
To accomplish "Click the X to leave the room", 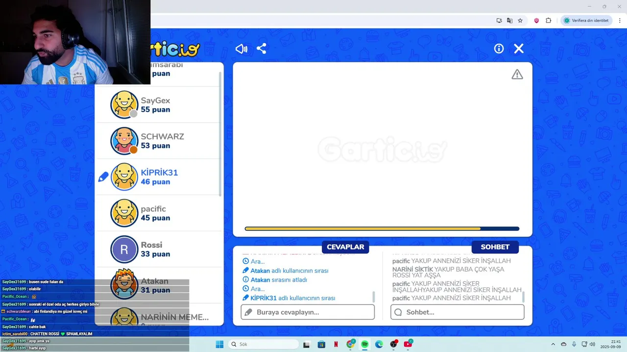I will pos(519,48).
